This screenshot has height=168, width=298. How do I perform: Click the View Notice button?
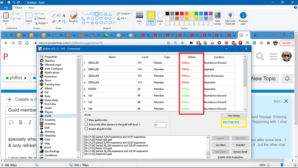(x=234, y=116)
